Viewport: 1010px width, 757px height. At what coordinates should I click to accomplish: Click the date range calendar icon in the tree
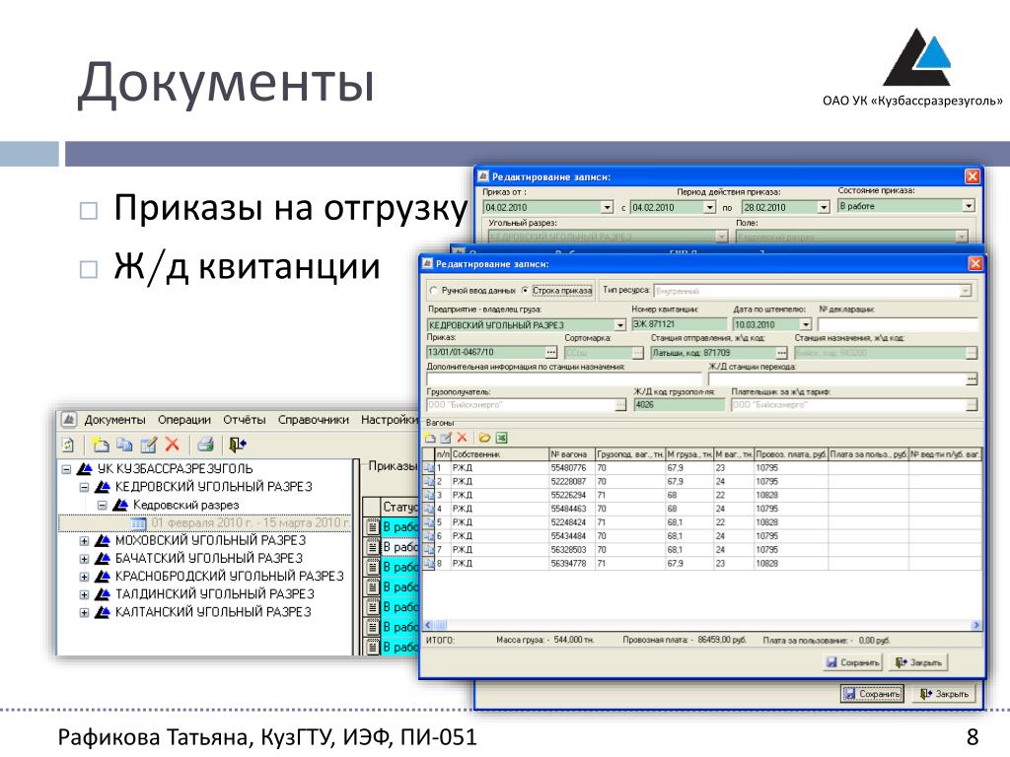click(x=138, y=523)
